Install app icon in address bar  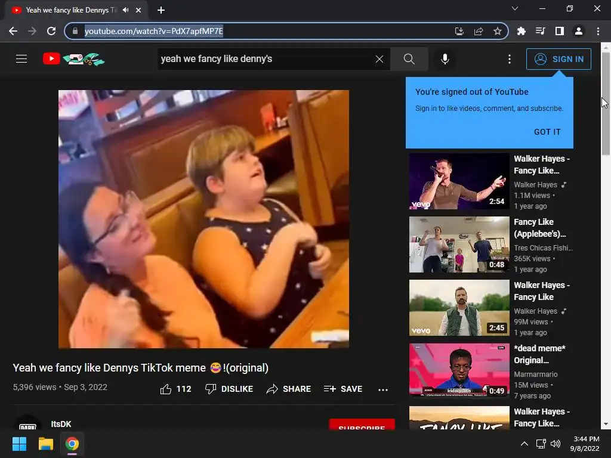click(459, 31)
